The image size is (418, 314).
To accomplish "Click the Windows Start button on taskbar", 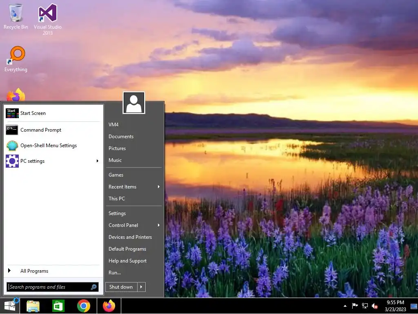I will pos(10,306).
